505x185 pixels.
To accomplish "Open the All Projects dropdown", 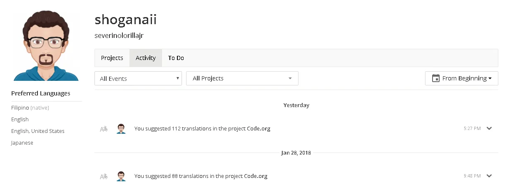I will tap(242, 78).
